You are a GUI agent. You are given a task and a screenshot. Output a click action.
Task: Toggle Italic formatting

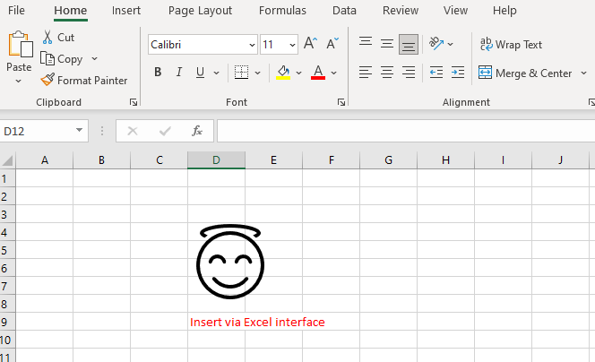179,73
